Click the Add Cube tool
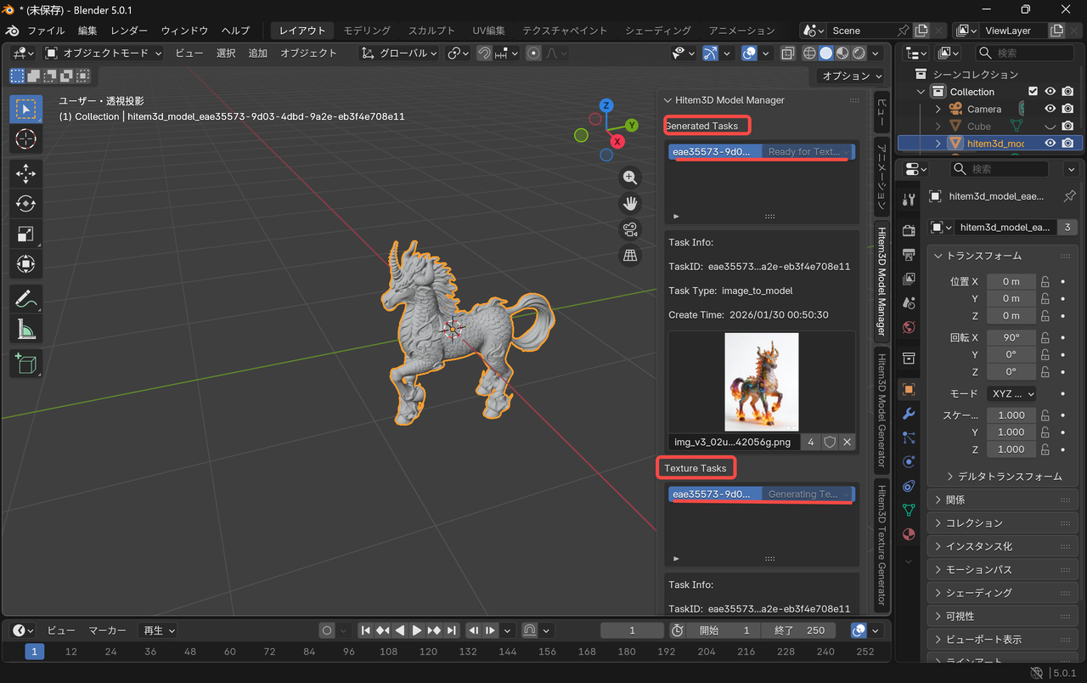The image size is (1087, 683). 25,364
